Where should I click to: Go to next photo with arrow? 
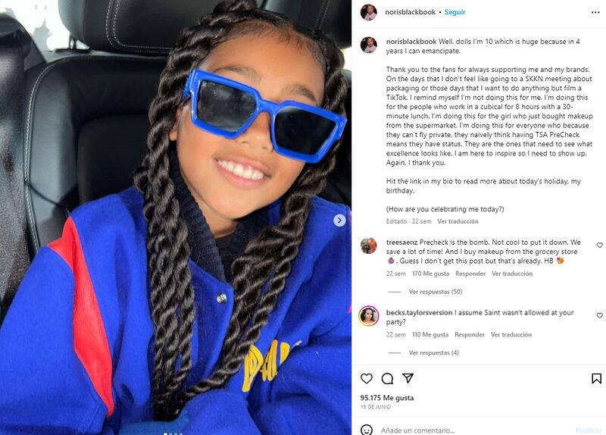pos(339,221)
